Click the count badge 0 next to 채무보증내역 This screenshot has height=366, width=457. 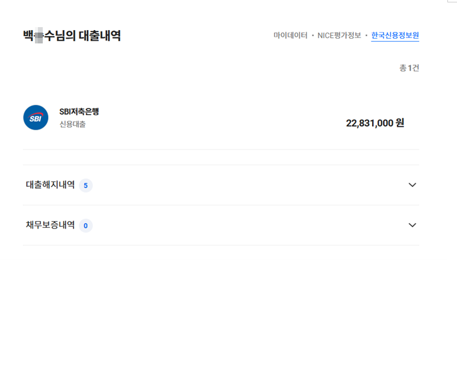click(x=85, y=226)
